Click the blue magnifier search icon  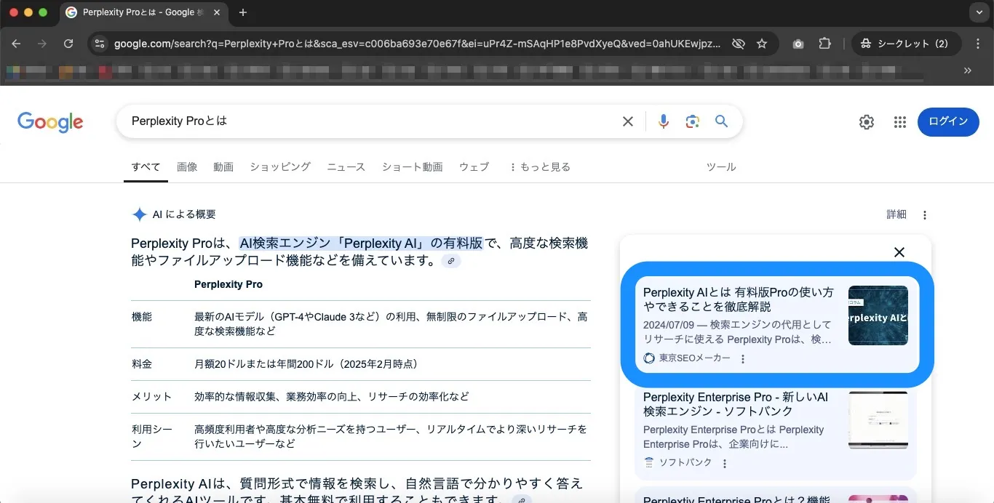click(x=721, y=121)
